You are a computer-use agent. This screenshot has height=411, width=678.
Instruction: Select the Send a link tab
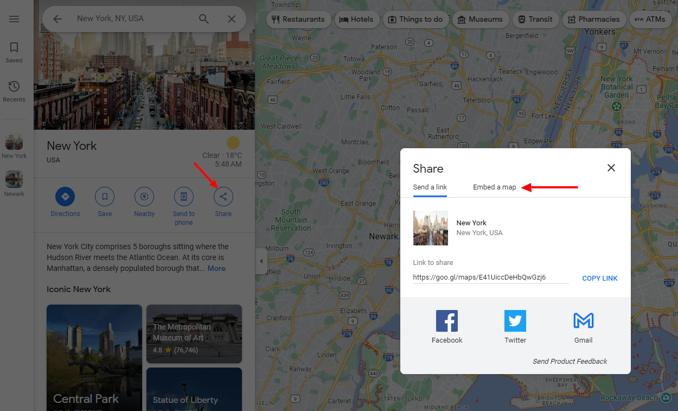[x=430, y=187]
